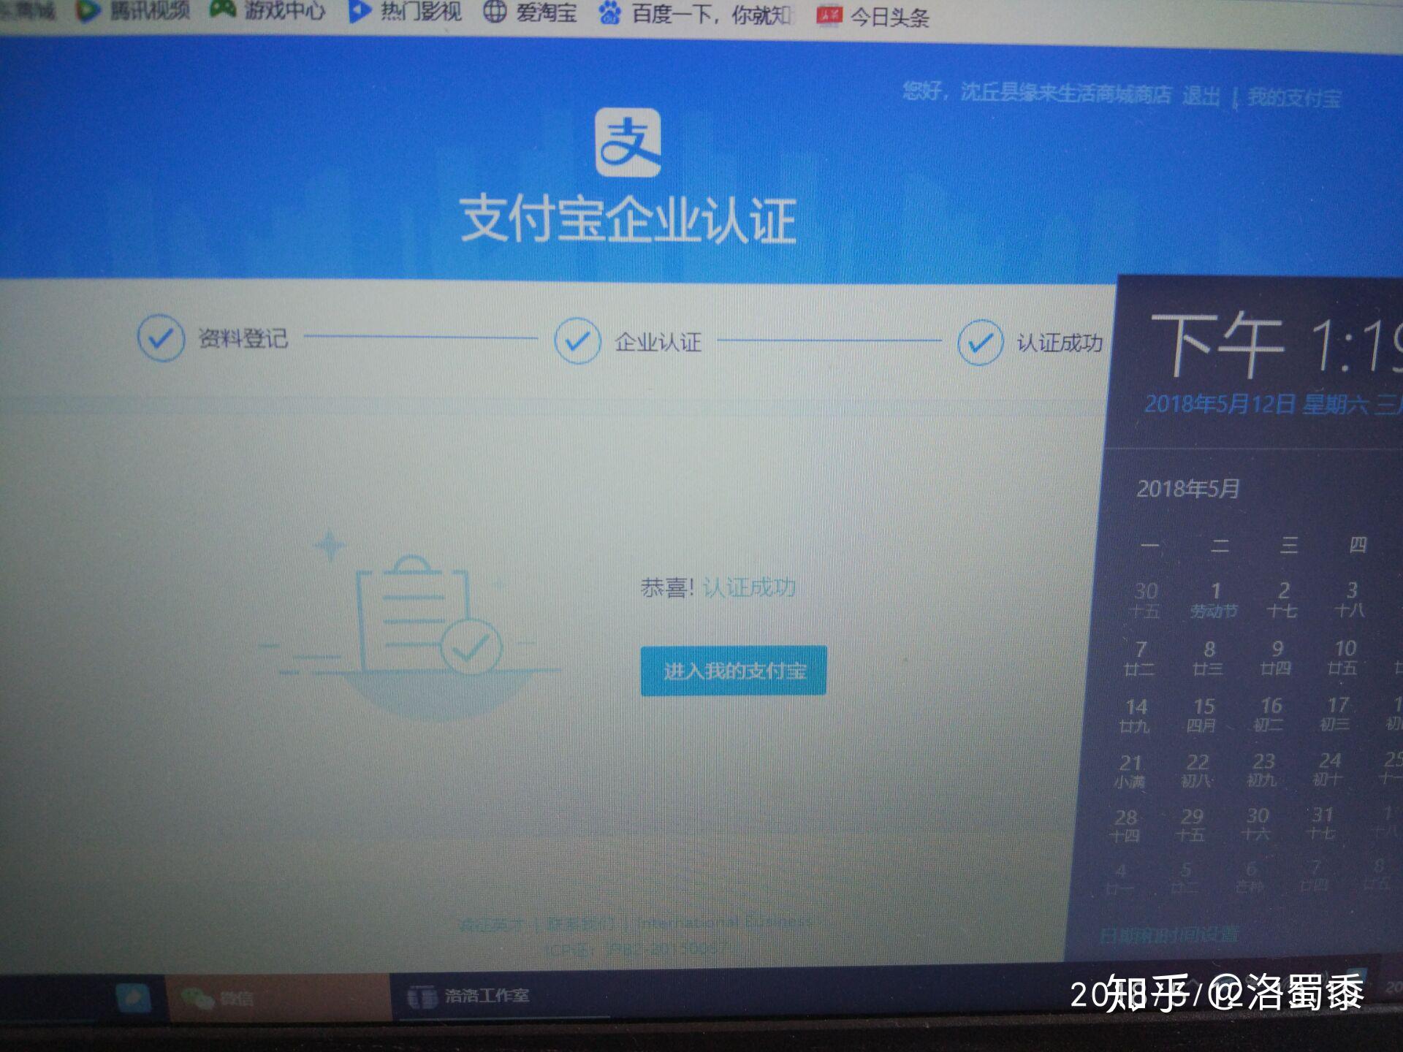Select May 23 in calendar
The height and width of the screenshot is (1052, 1403).
pos(1263,770)
